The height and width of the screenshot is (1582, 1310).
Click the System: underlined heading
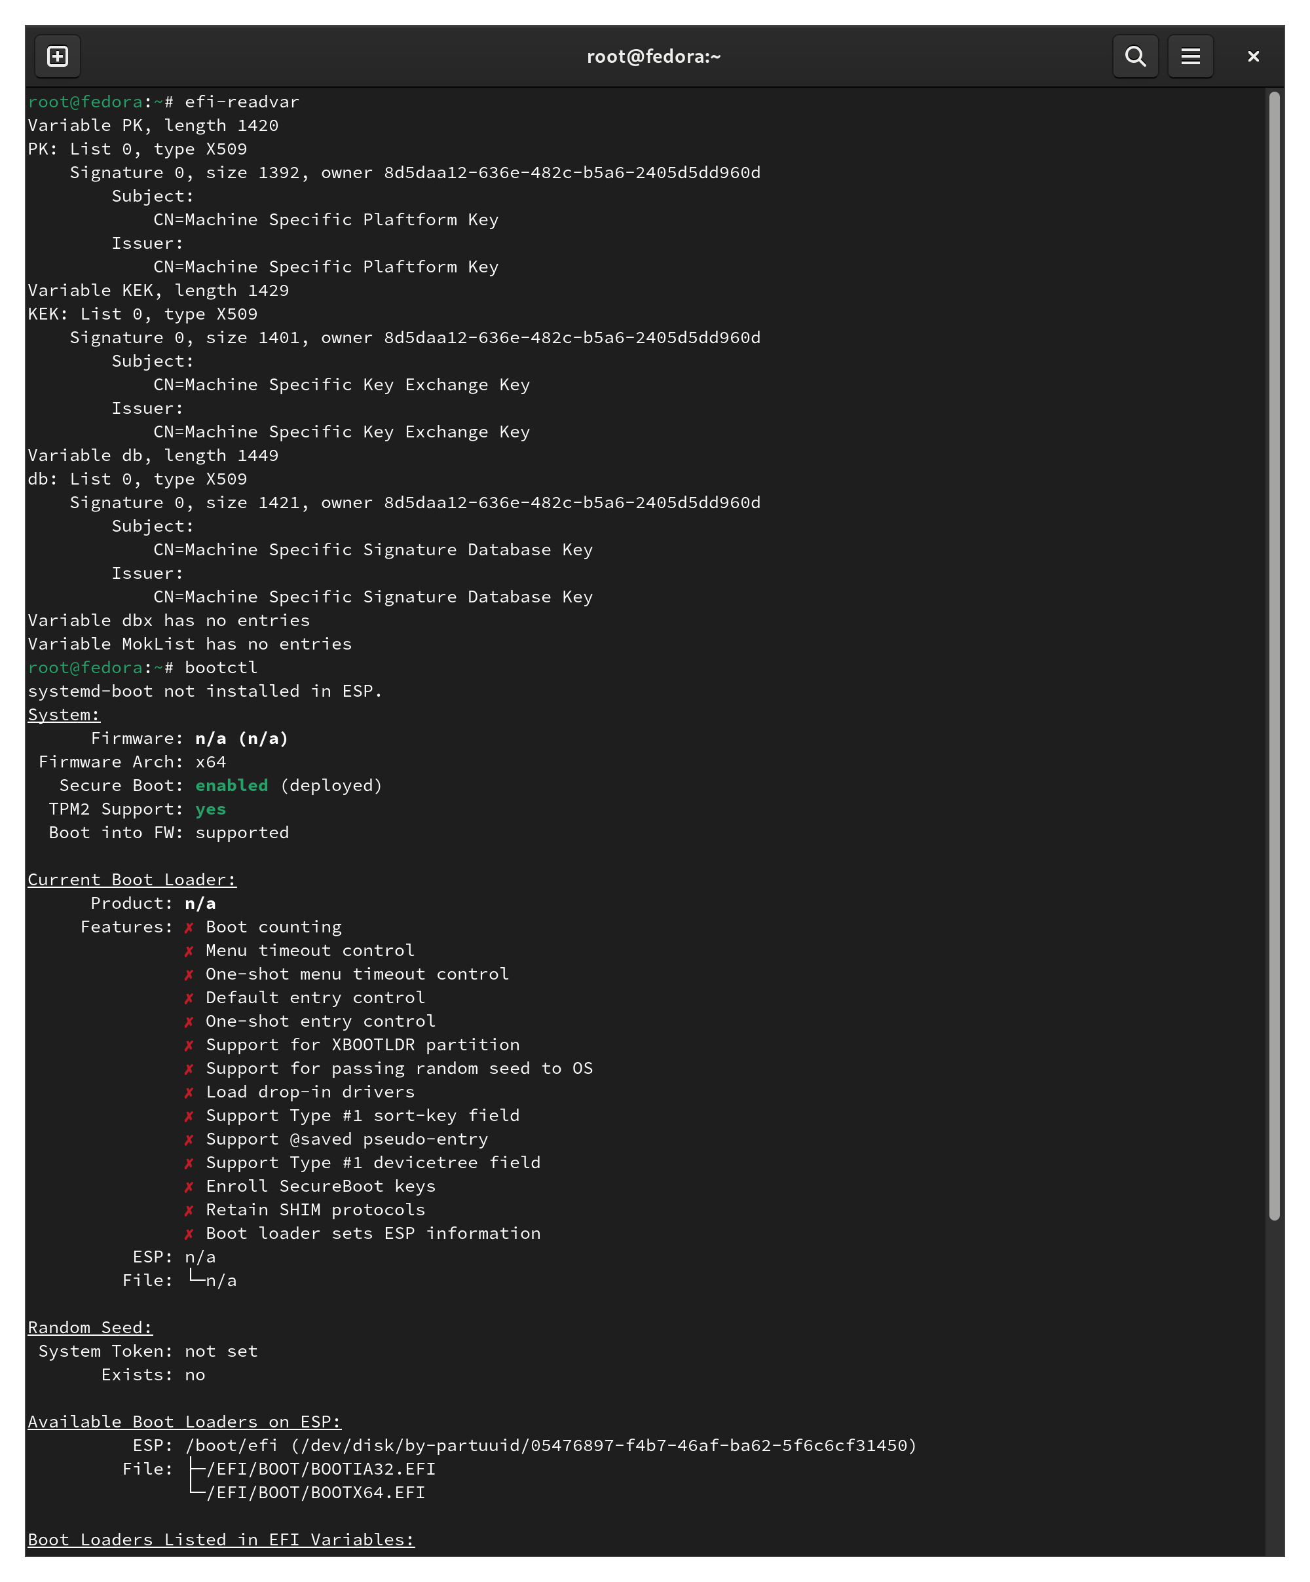click(x=64, y=714)
